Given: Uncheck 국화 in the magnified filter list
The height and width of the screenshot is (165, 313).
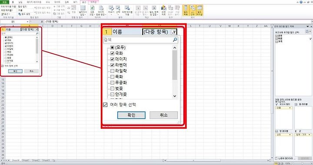Looking at the screenshot, I should [x=112, y=53].
